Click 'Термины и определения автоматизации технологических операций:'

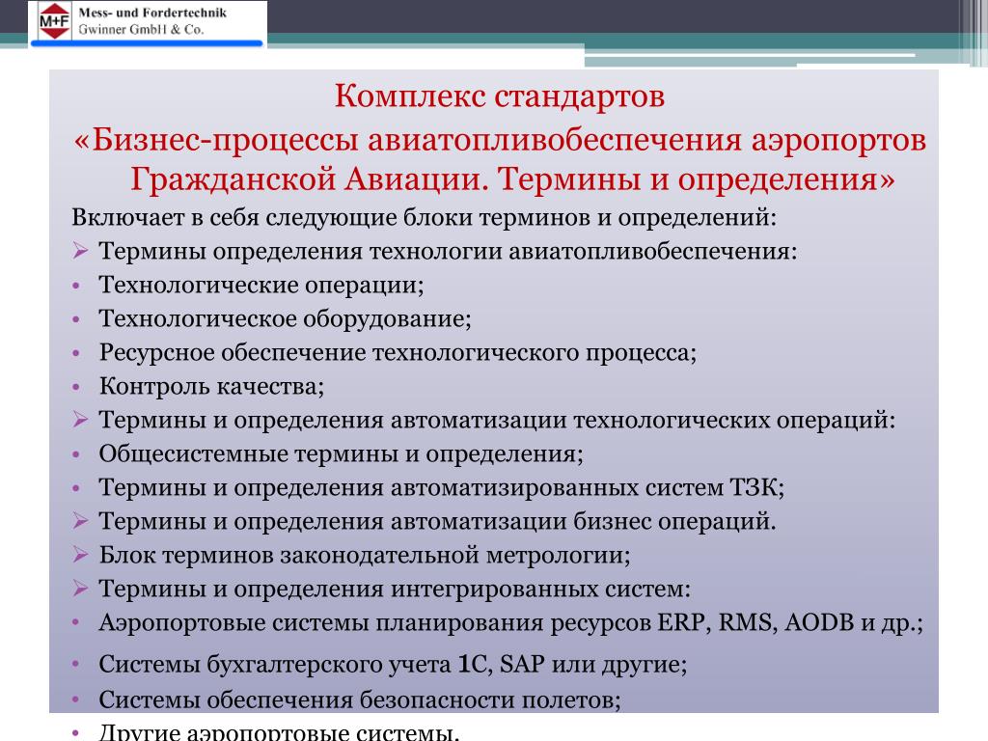point(497,421)
